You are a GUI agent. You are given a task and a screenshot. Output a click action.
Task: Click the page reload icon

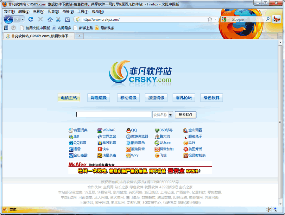point(31,19)
